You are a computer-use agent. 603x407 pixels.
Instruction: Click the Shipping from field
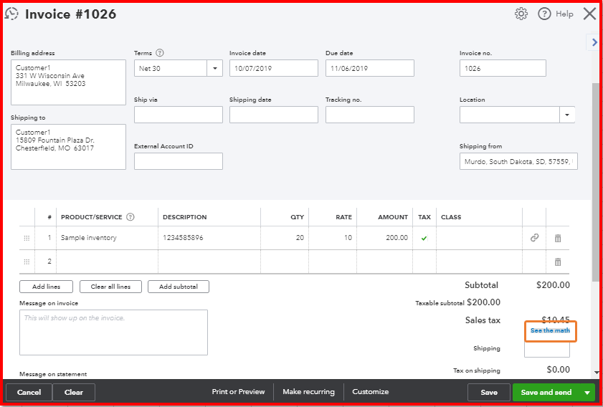point(518,161)
